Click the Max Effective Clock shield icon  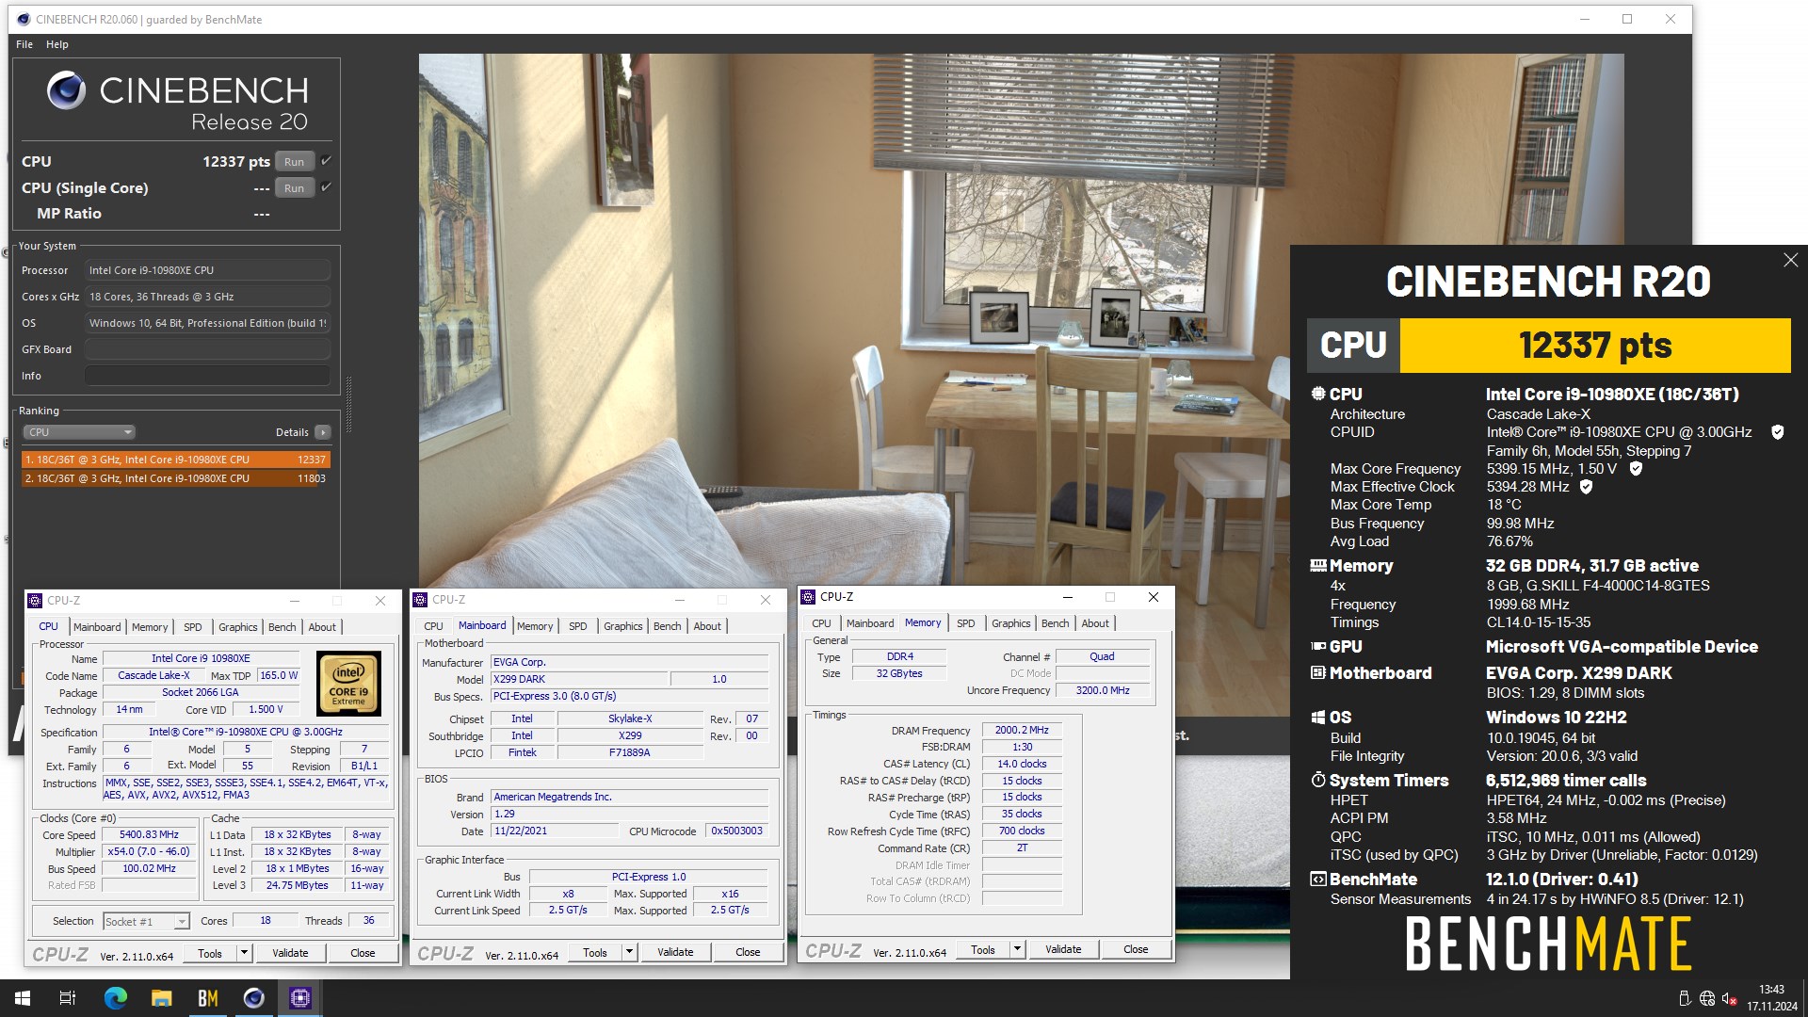tap(1586, 487)
